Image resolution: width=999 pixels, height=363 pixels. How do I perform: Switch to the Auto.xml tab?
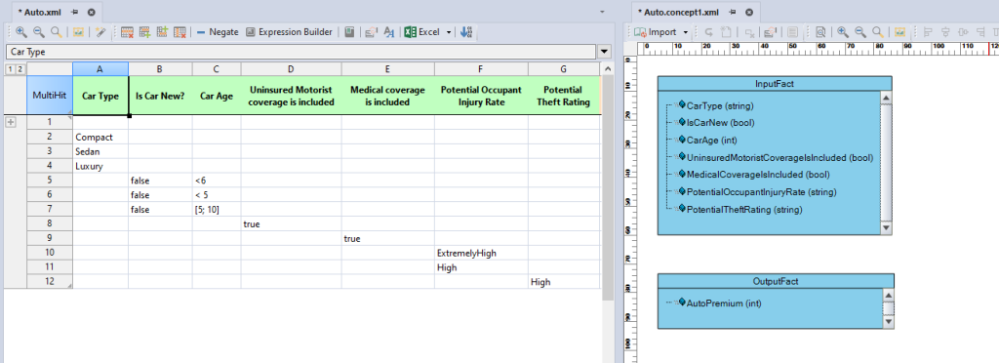coord(40,12)
